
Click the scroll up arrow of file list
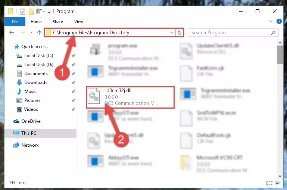click(x=280, y=43)
